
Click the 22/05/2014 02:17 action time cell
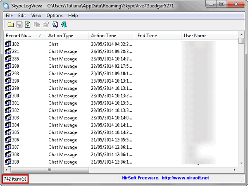pos(112,66)
